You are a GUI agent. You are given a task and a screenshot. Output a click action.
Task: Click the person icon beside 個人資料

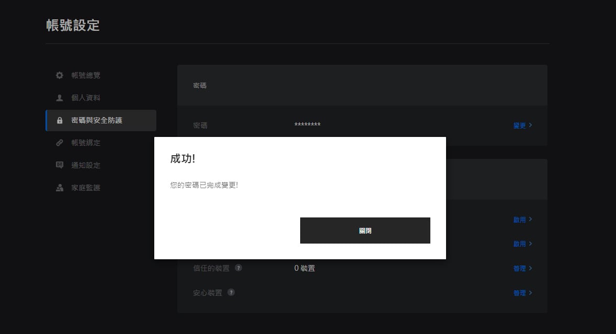59,98
